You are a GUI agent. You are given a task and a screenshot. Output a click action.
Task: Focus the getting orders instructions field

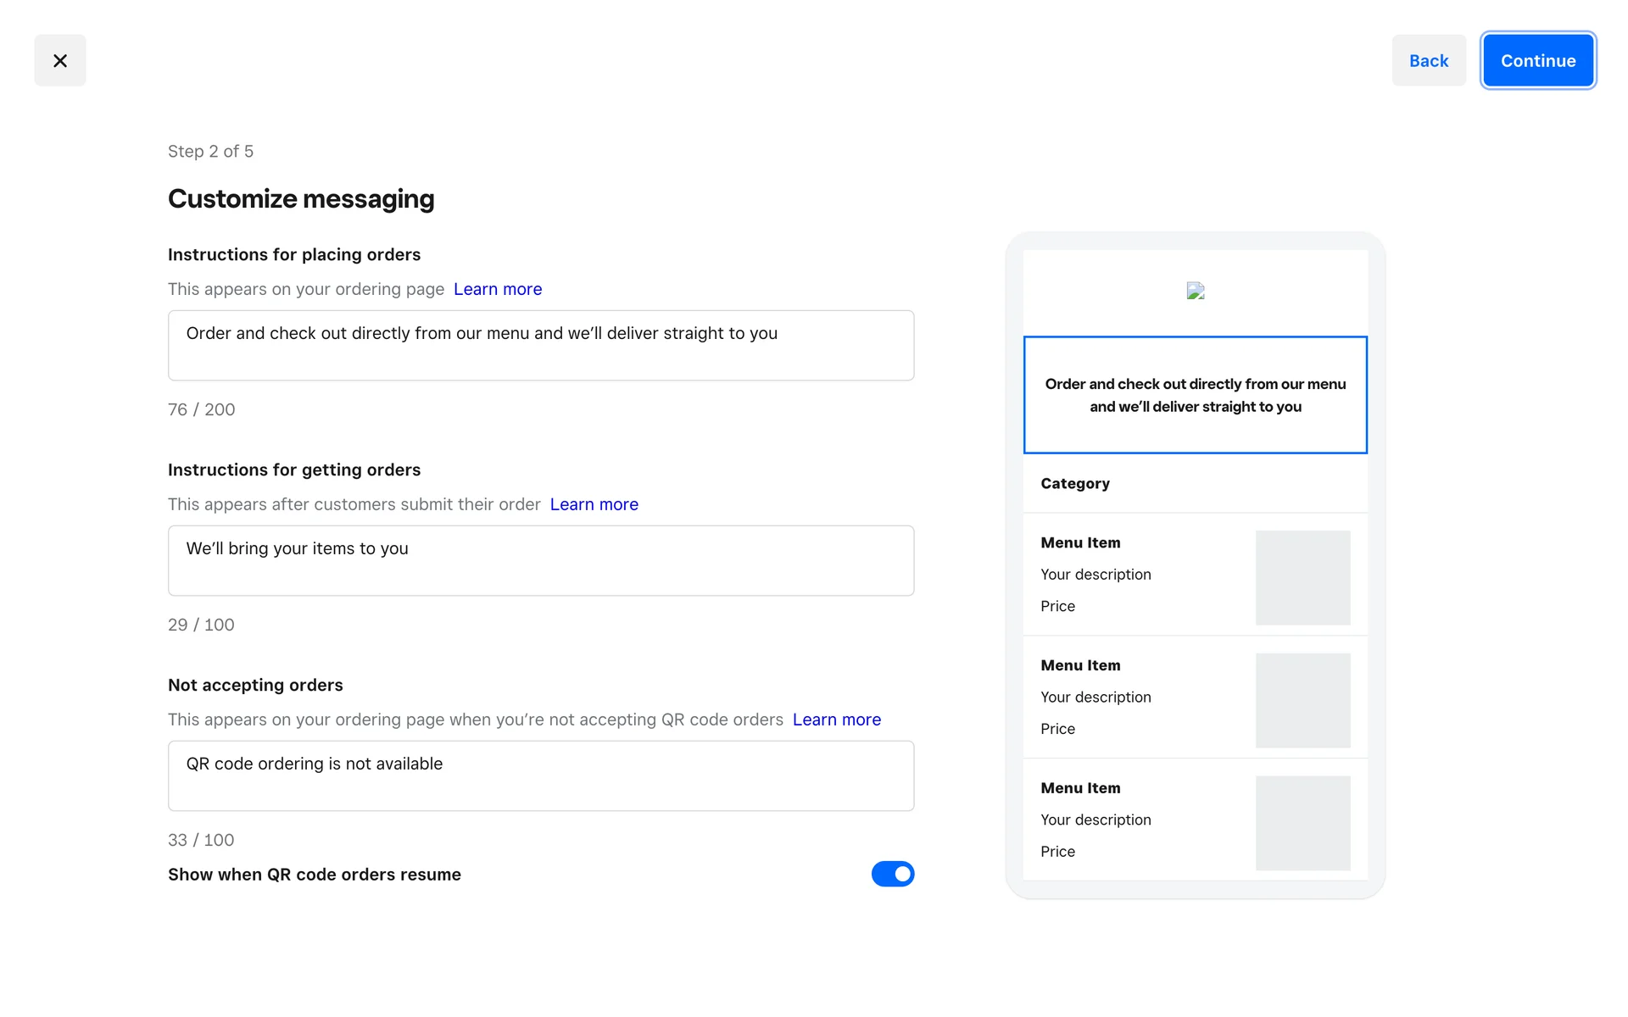[x=540, y=560]
